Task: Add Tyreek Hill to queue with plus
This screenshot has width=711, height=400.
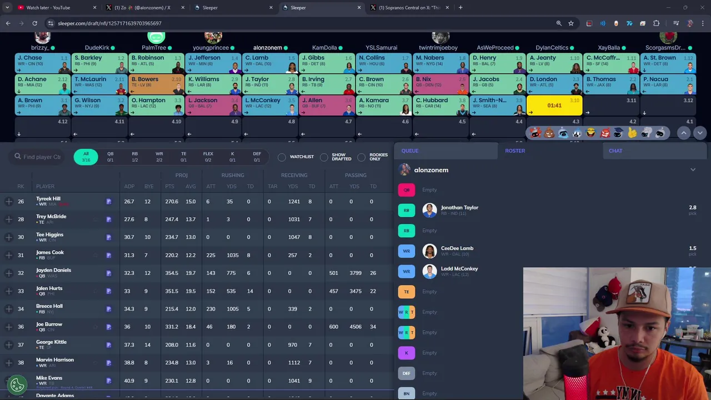Action: point(8,202)
